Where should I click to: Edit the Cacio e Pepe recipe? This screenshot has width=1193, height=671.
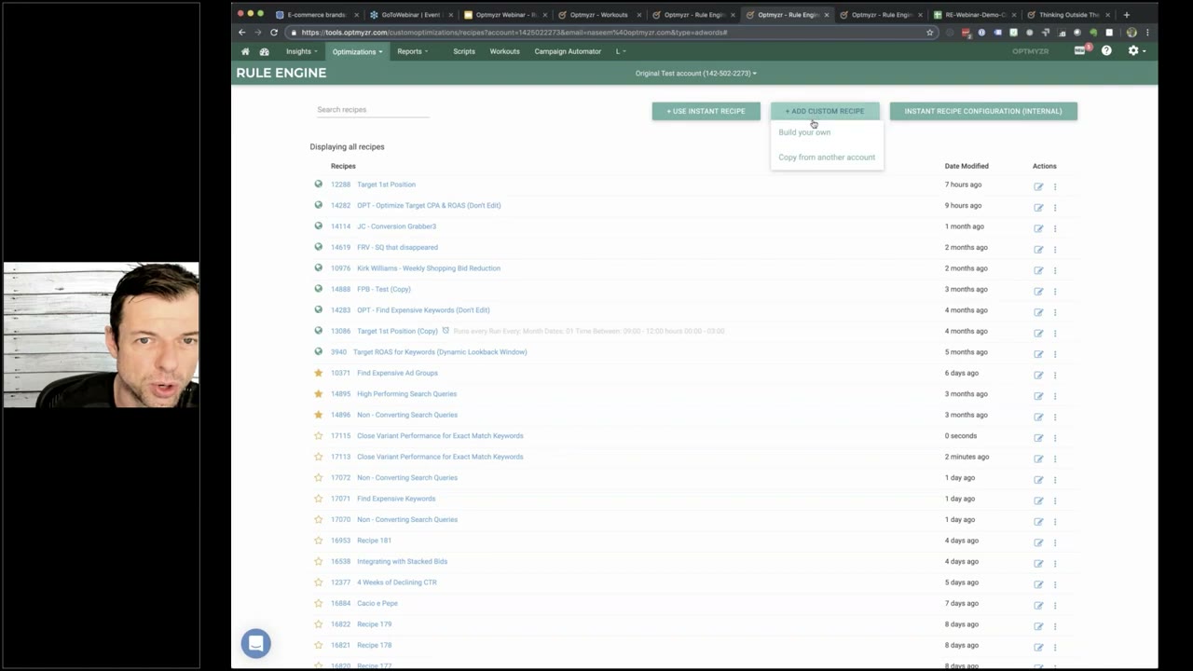point(1038,605)
